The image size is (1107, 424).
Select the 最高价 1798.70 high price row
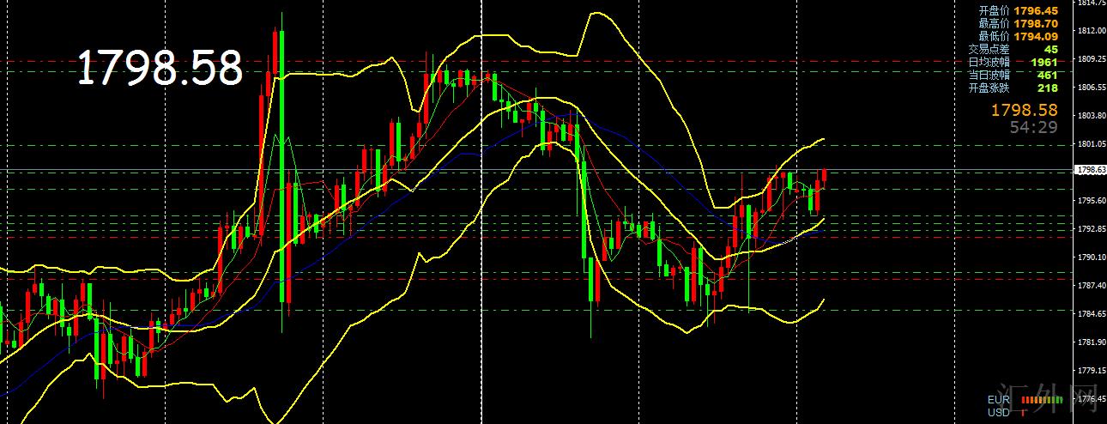pyautogui.click(x=1018, y=23)
